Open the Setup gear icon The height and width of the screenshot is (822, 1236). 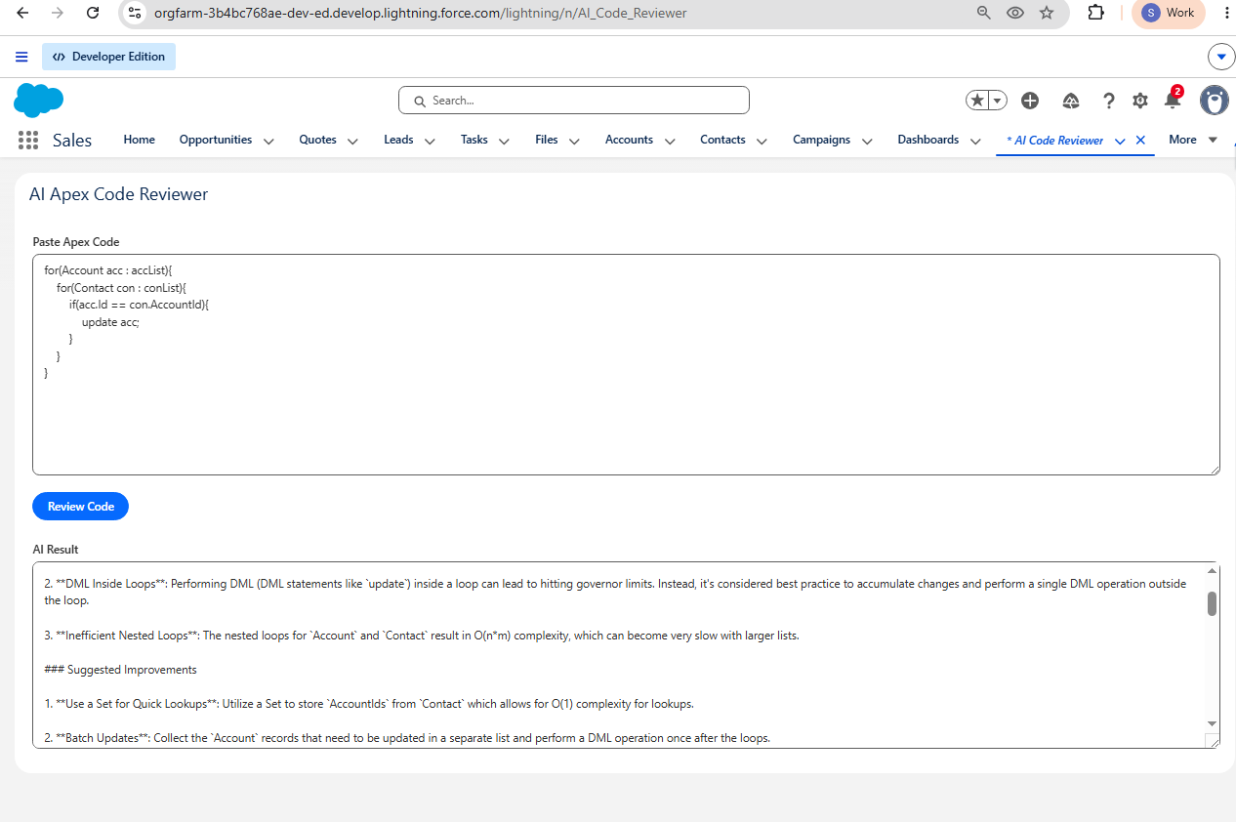click(1140, 101)
